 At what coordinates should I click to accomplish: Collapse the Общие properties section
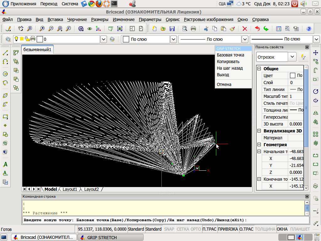click(x=259, y=69)
